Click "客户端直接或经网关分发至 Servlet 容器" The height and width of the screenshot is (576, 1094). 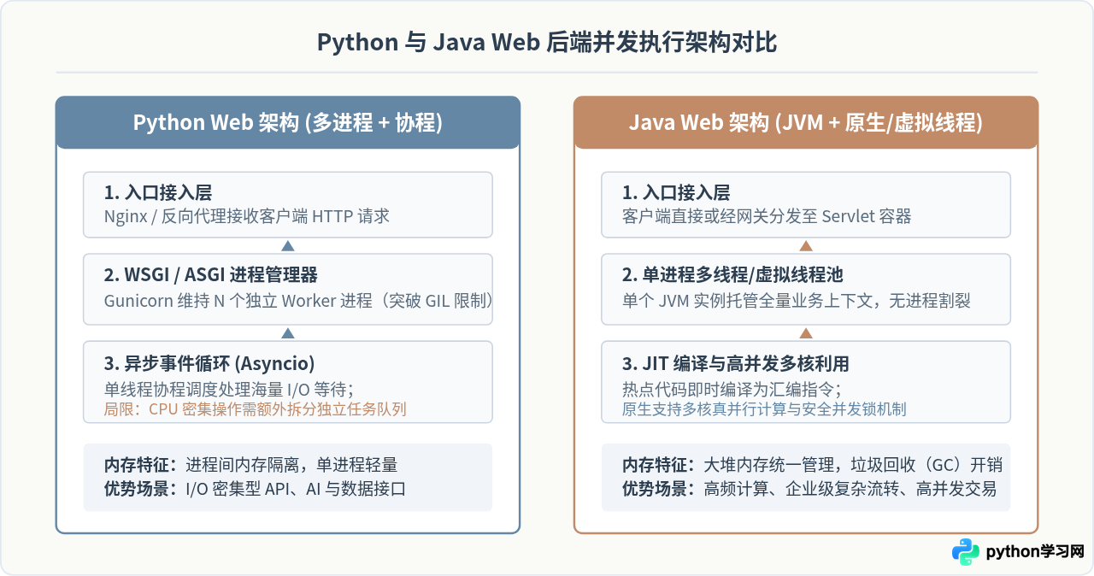tap(767, 216)
